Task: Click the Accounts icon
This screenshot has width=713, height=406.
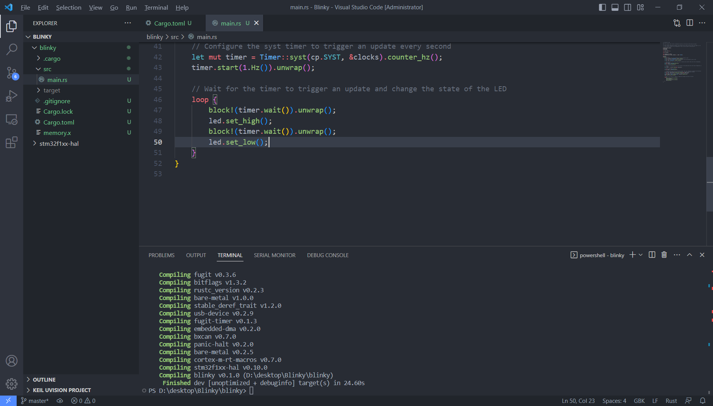Action: pyautogui.click(x=12, y=361)
